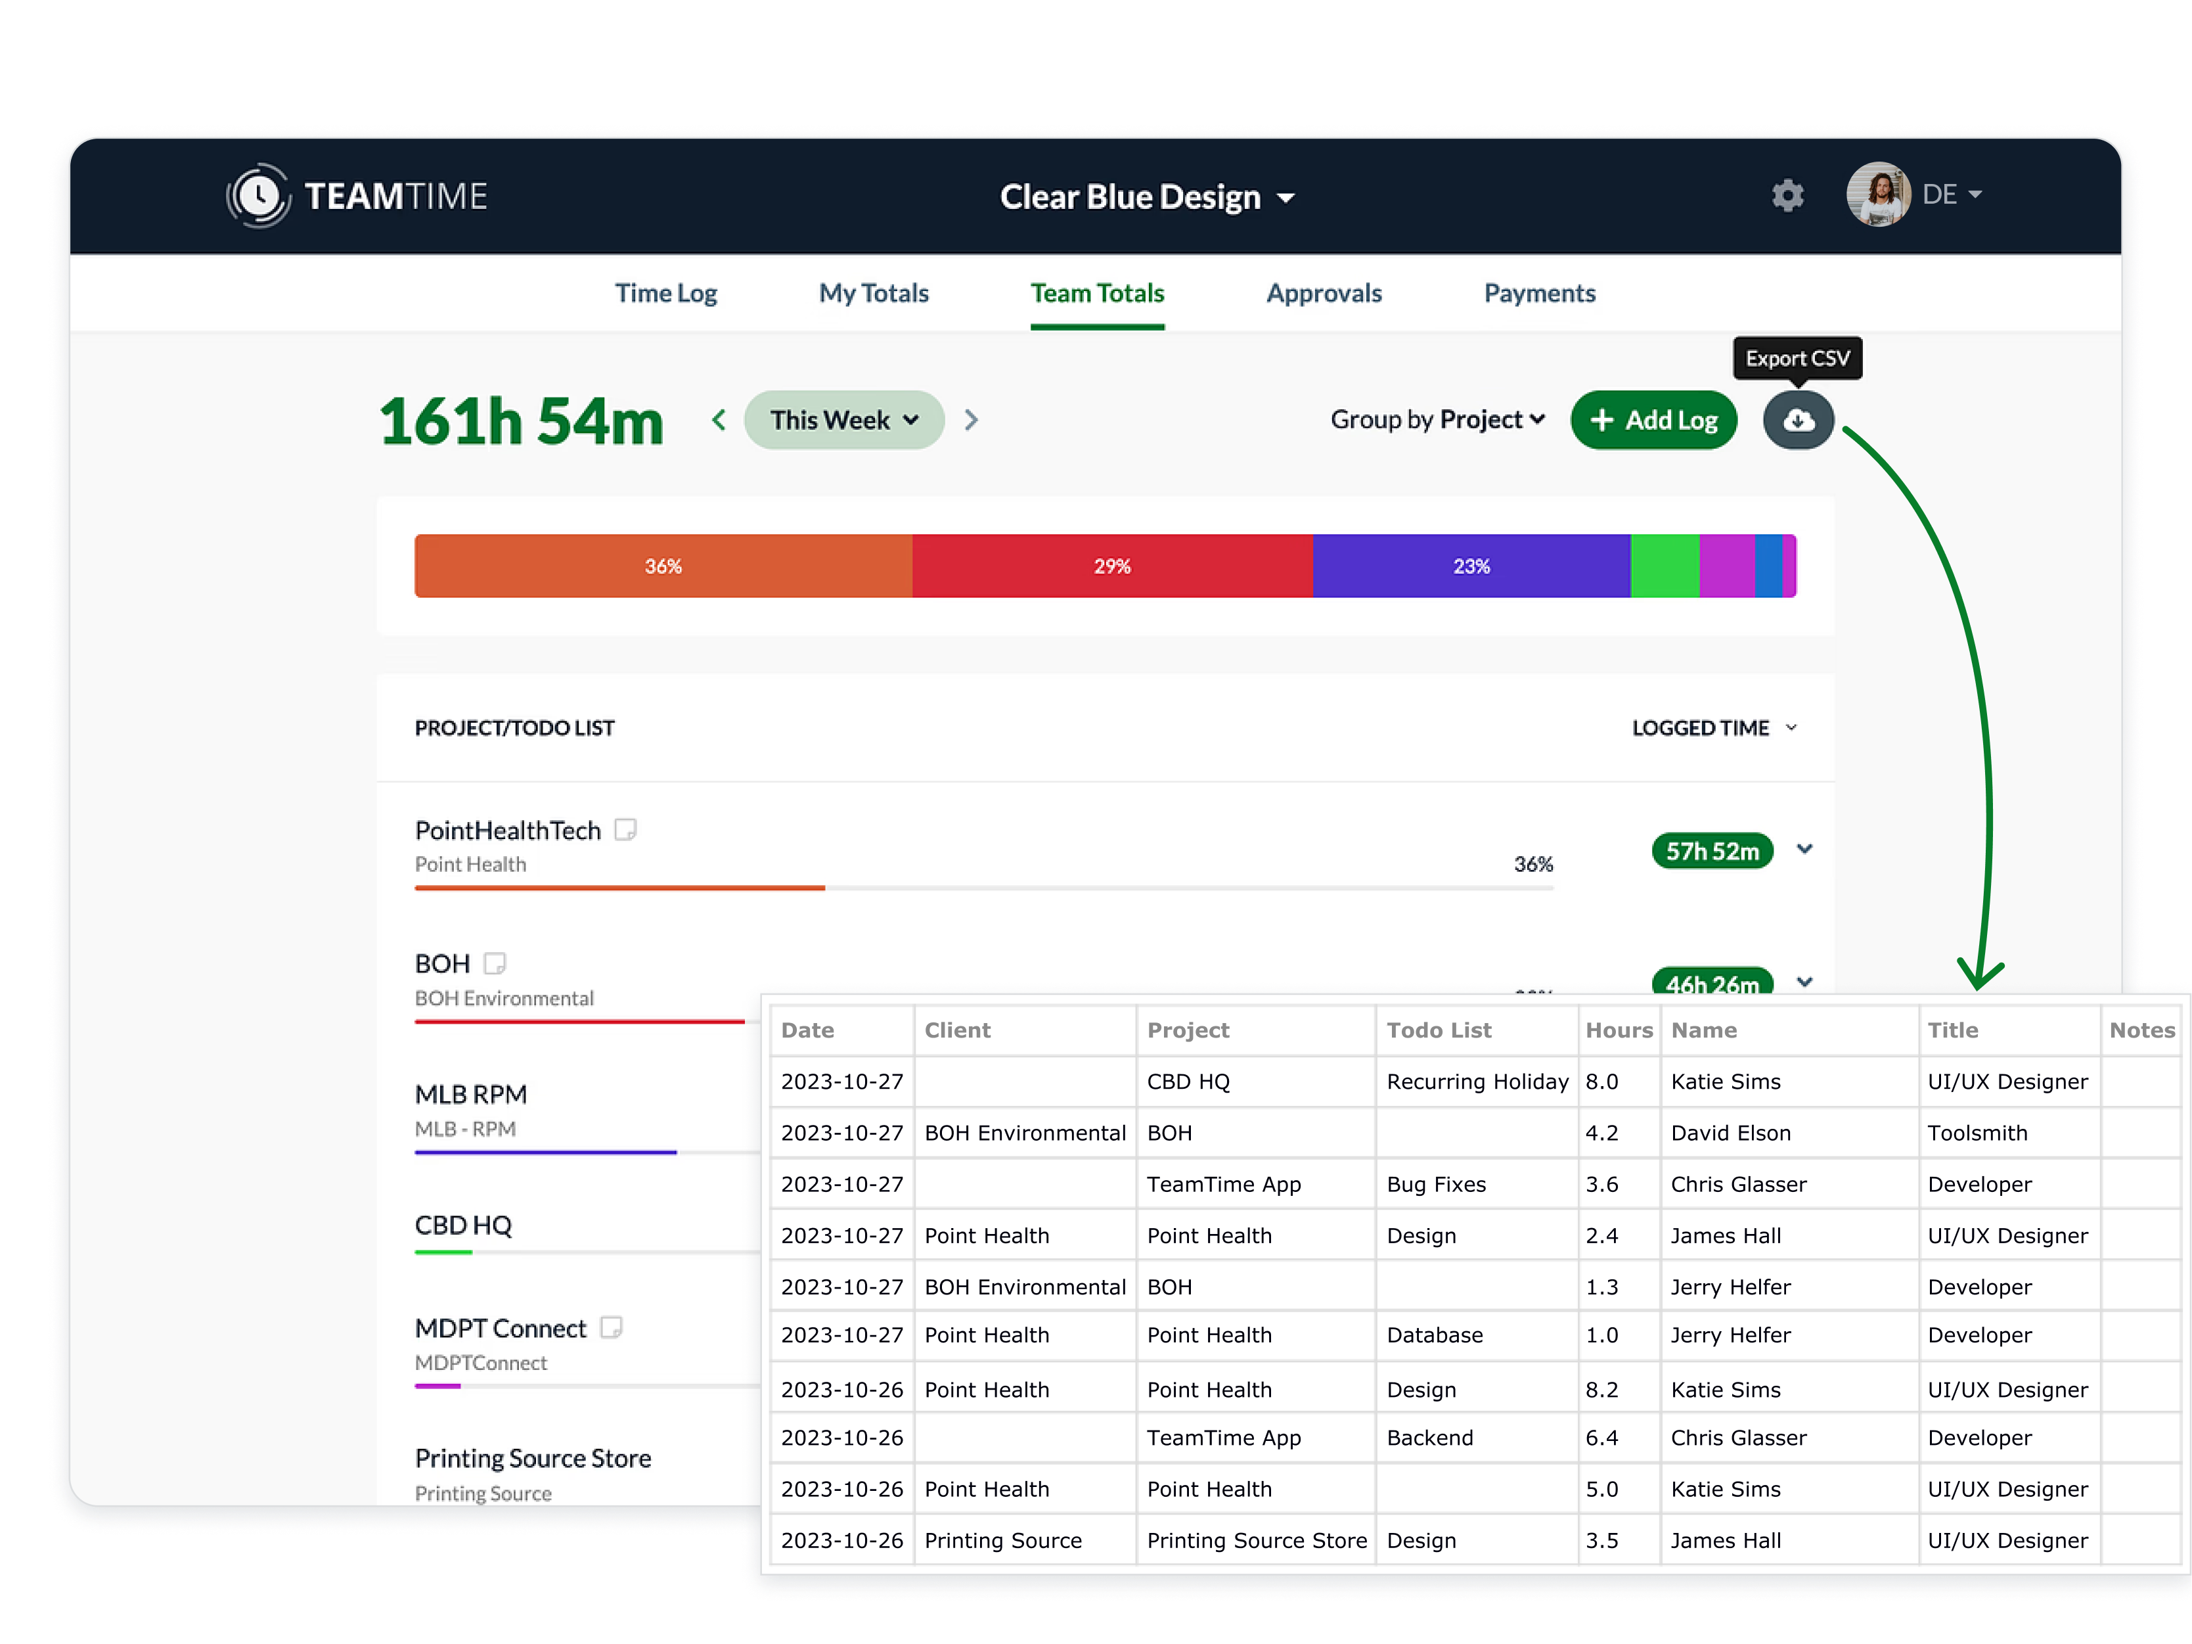
Task: Click the BOH Environmental subtitle under BOH
Action: [504, 998]
